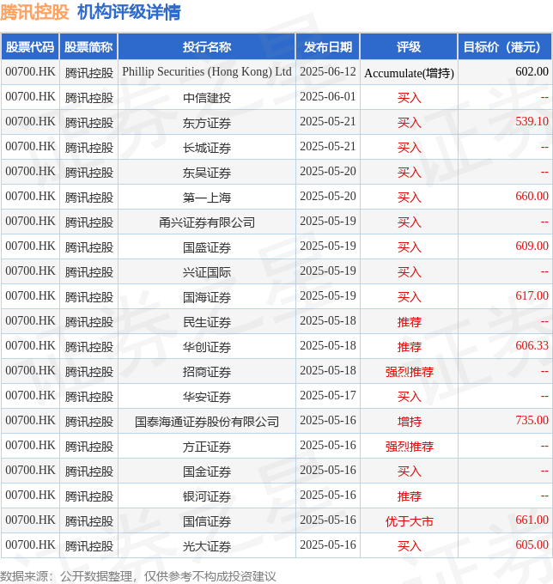Click the 660.00 target price
The width and height of the screenshot is (553, 584).
point(532,197)
